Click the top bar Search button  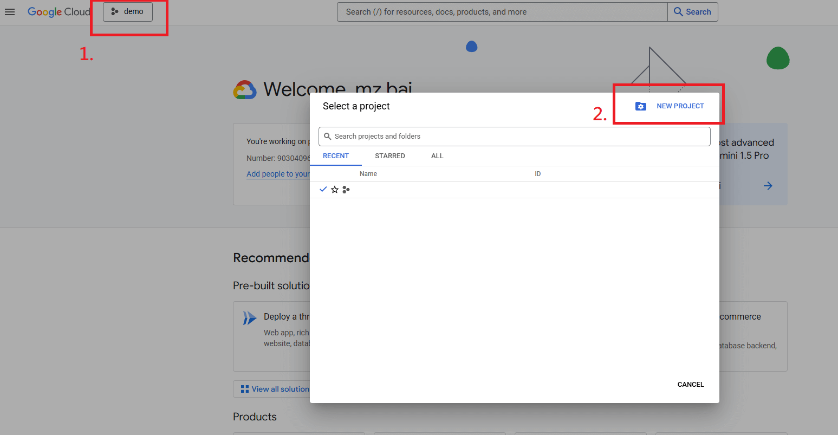(x=693, y=12)
